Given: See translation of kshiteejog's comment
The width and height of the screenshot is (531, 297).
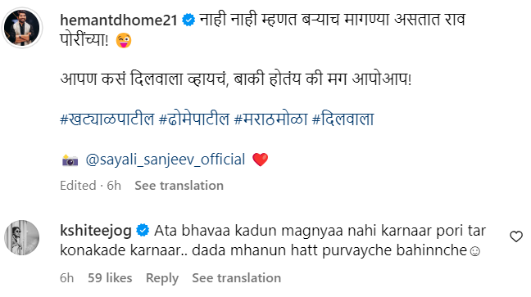Looking at the screenshot, I should tap(236, 277).
